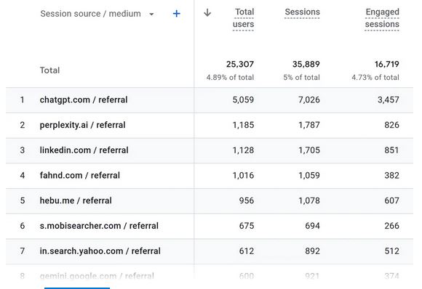The width and height of the screenshot is (422, 289).
Task: Click perplexity.ai engaged sessions value 826
Action: [x=391, y=125]
